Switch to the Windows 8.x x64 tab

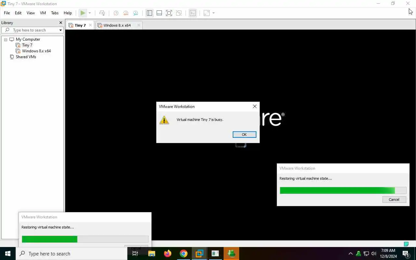(117, 25)
